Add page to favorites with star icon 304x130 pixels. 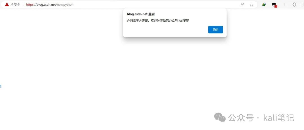251,5
